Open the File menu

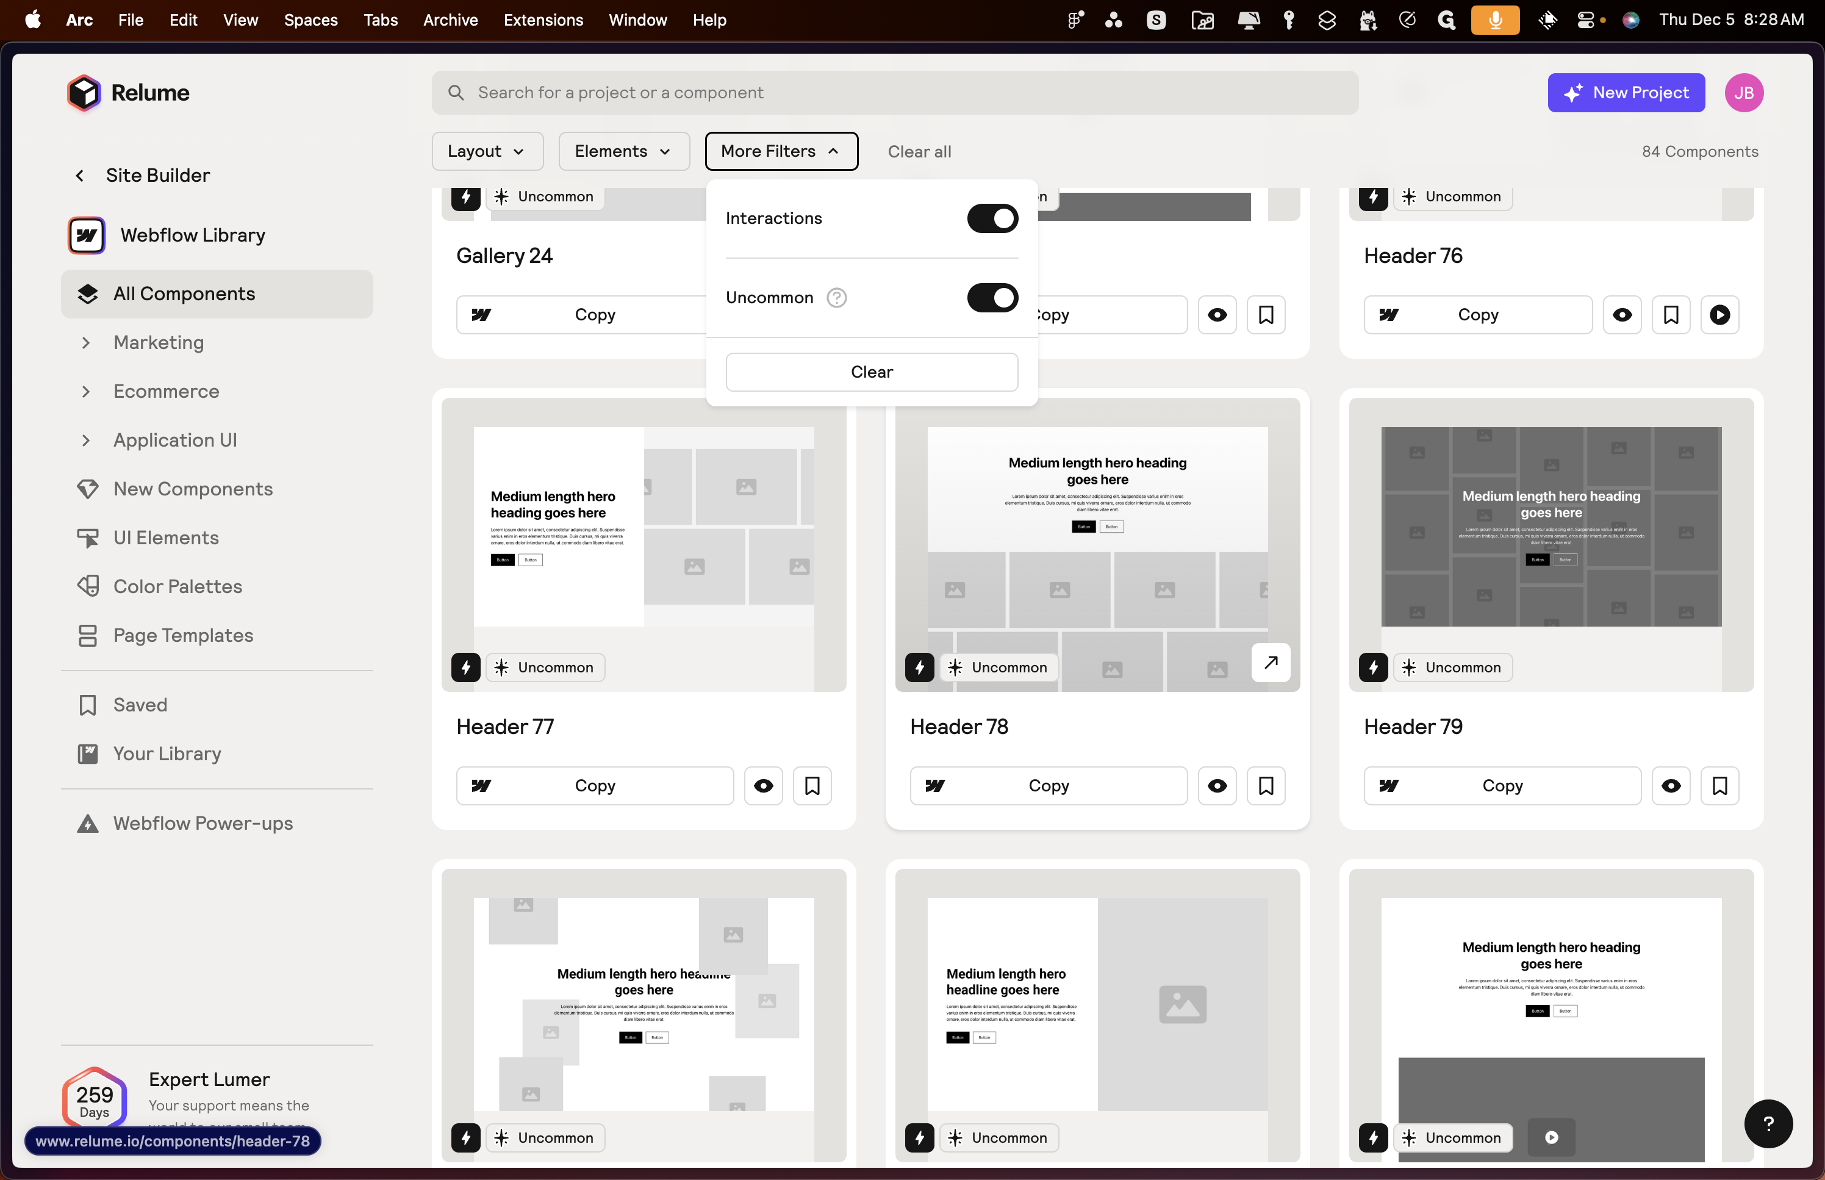pos(130,20)
